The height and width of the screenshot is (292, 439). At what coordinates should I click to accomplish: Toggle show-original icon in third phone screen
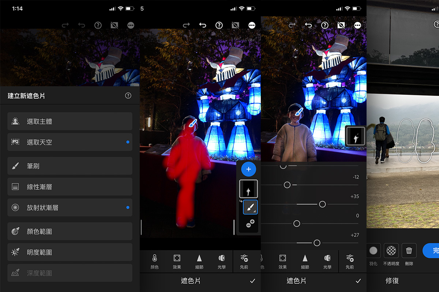point(341,25)
